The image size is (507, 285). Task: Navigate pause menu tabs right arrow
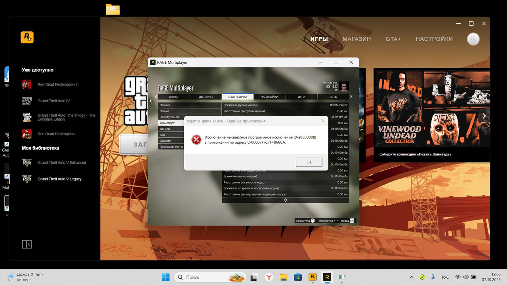pos(351,97)
